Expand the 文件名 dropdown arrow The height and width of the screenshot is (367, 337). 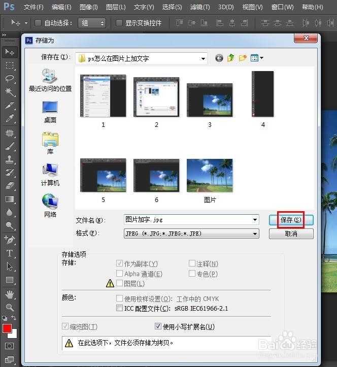pos(255,220)
